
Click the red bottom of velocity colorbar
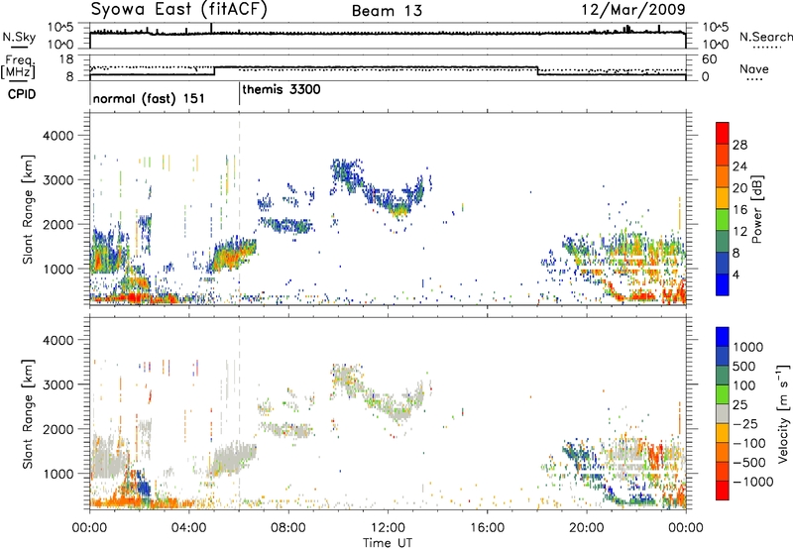coord(723,491)
